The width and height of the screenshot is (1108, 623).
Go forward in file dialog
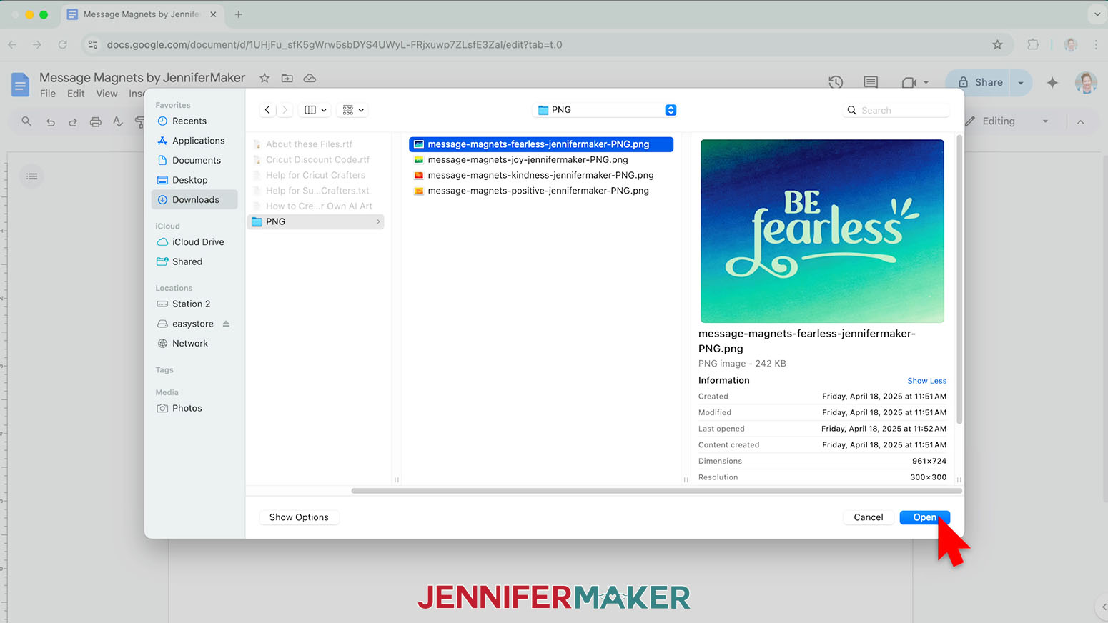[285, 110]
